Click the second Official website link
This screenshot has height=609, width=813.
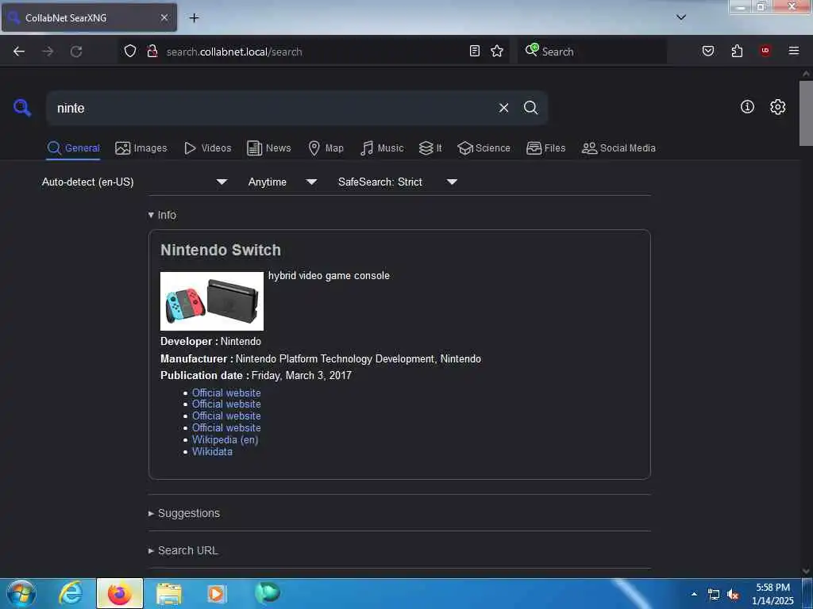[226, 404]
